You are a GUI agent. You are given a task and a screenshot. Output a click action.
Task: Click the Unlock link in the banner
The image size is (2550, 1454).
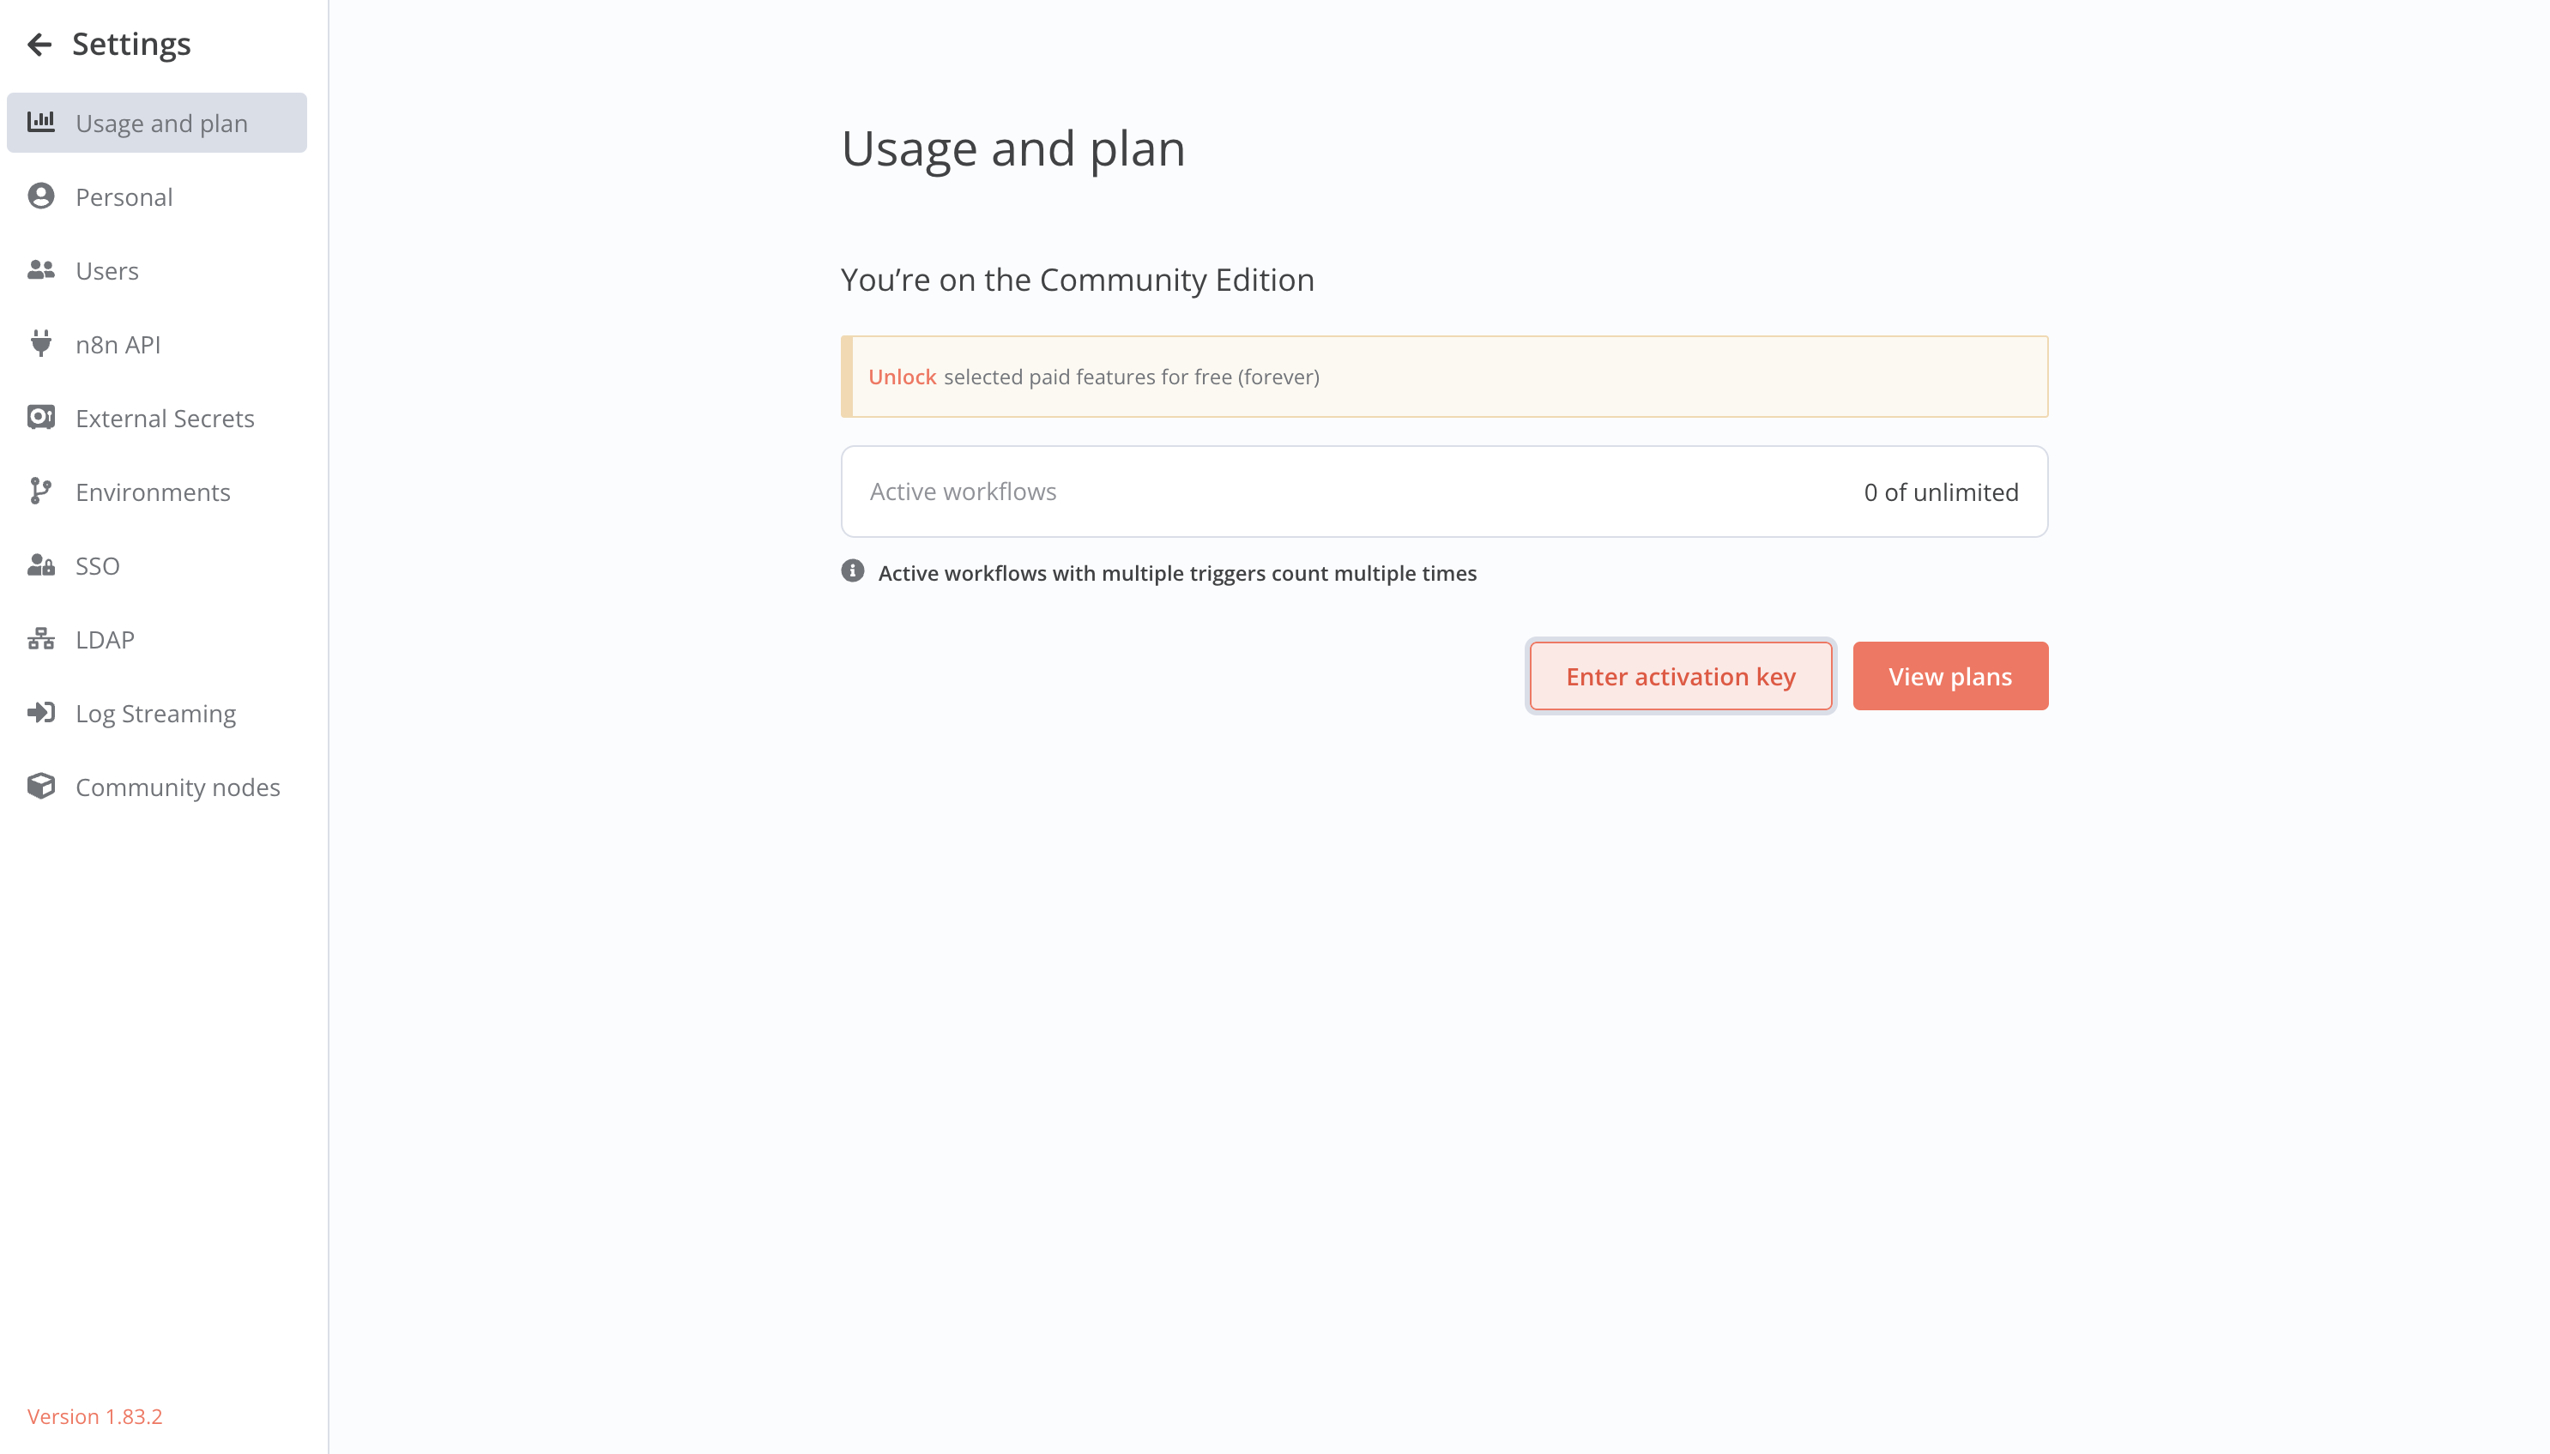(902, 377)
